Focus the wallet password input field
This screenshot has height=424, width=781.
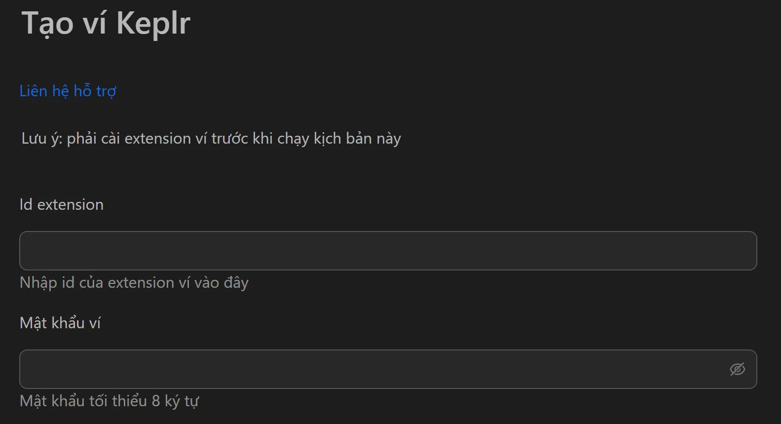(x=345, y=369)
